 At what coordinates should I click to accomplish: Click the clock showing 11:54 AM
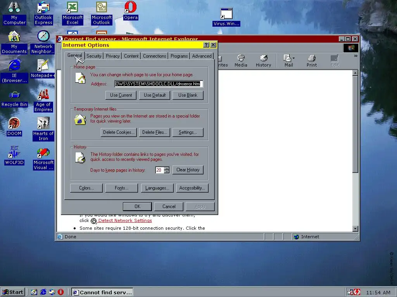(378, 292)
